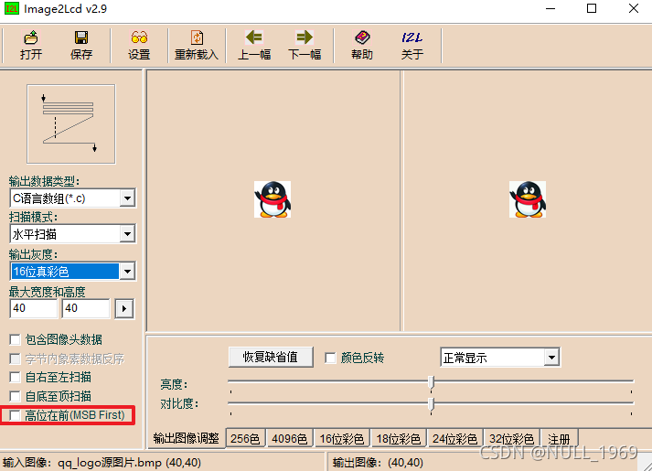The height and width of the screenshot is (471, 652).
Task: Toggle 字节内象素数据反序 checkbox
Action: [x=15, y=359]
